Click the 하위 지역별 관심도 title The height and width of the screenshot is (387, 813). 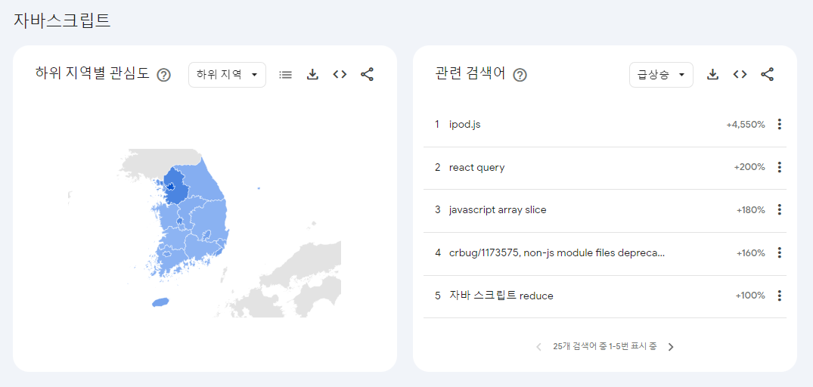click(92, 74)
